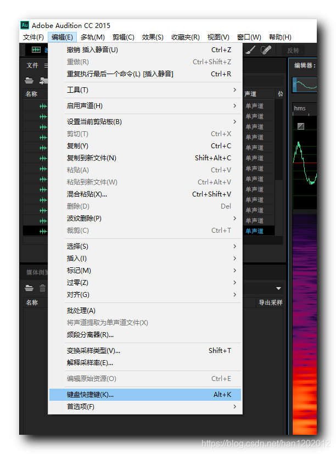336x454 pixels.
Task: Expand the 波纹删除(P) submenu
Action: (145, 218)
